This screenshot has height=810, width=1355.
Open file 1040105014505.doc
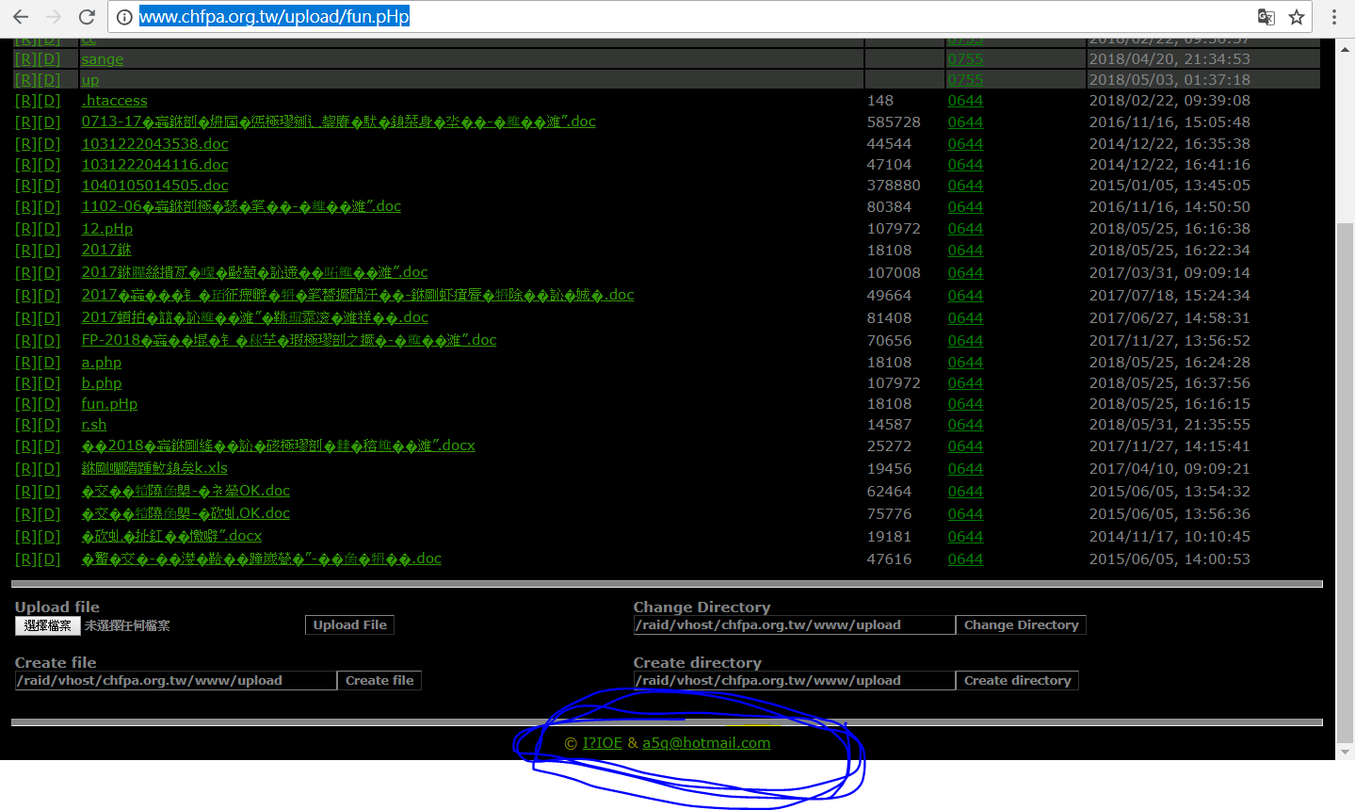(x=155, y=186)
